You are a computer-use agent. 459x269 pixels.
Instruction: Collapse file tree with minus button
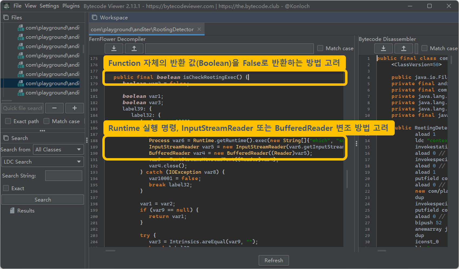coord(54,108)
